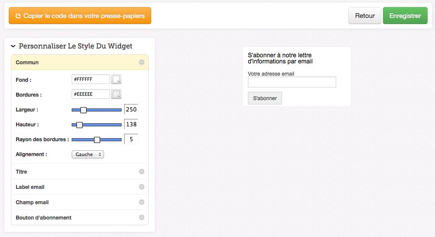Expand the Champ email section
The image size is (435, 237).
click(x=32, y=202)
